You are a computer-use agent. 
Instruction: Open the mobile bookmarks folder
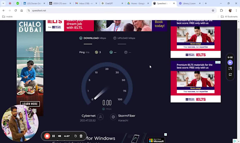(7, 17)
